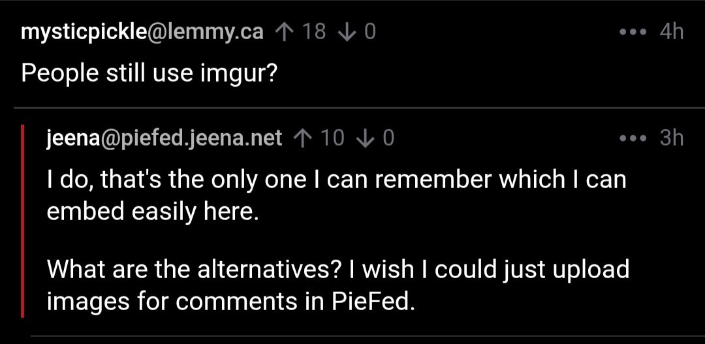Click the divider line below jeena's reply
This screenshot has height=344, width=705.
tap(366, 337)
